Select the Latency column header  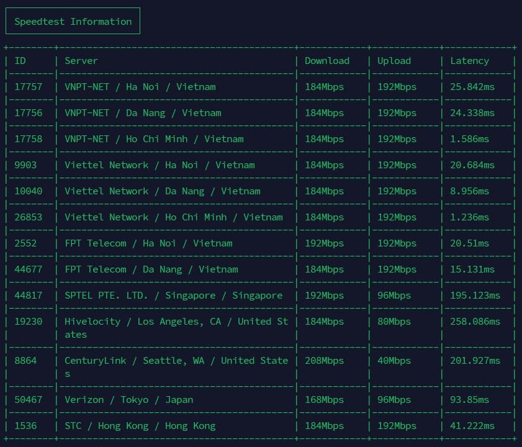(x=469, y=61)
